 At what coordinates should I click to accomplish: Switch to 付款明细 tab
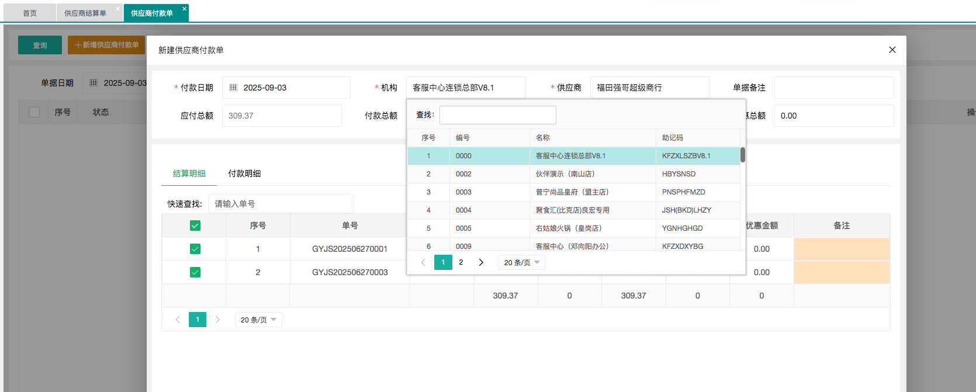[244, 174]
